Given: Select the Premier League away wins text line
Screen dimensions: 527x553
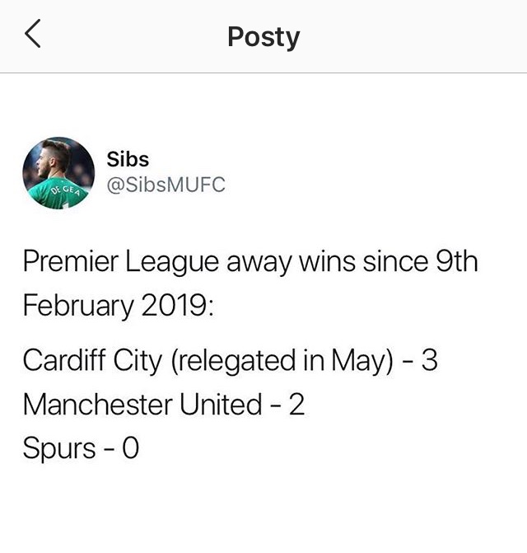Looking at the screenshot, I should pos(250,263).
